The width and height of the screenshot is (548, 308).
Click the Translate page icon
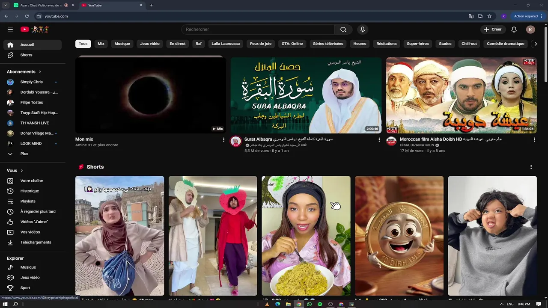[x=471, y=16]
